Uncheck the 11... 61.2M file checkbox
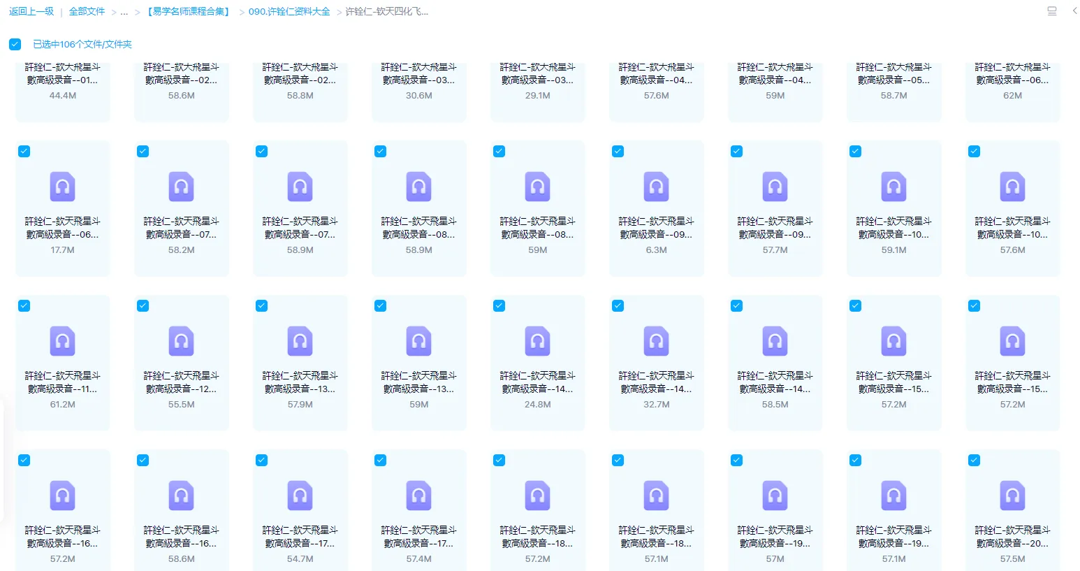Viewport: 1080px width, 571px height. [24, 305]
